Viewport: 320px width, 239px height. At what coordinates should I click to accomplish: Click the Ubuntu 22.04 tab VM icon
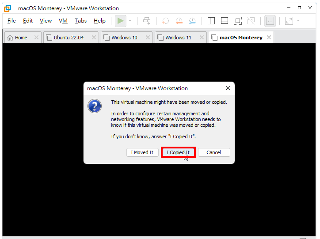click(x=49, y=38)
